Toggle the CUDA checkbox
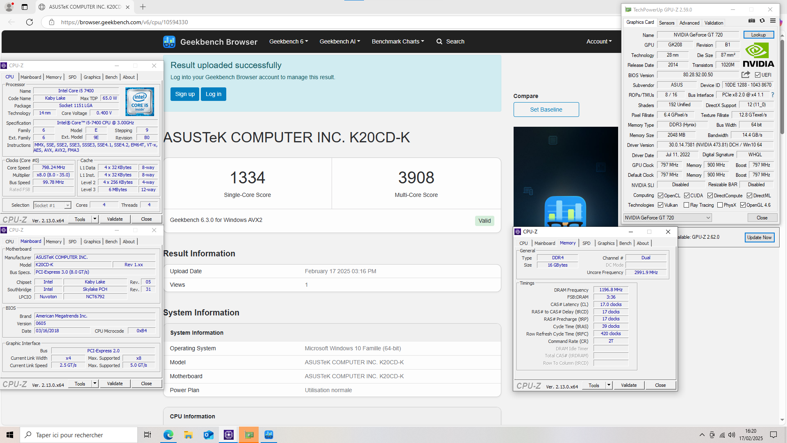The width and height of the screenshot is (787, 443). (x=687, y=196)
